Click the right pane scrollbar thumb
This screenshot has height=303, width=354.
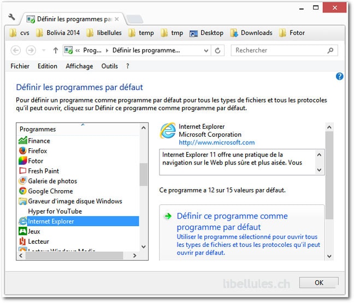329,175
